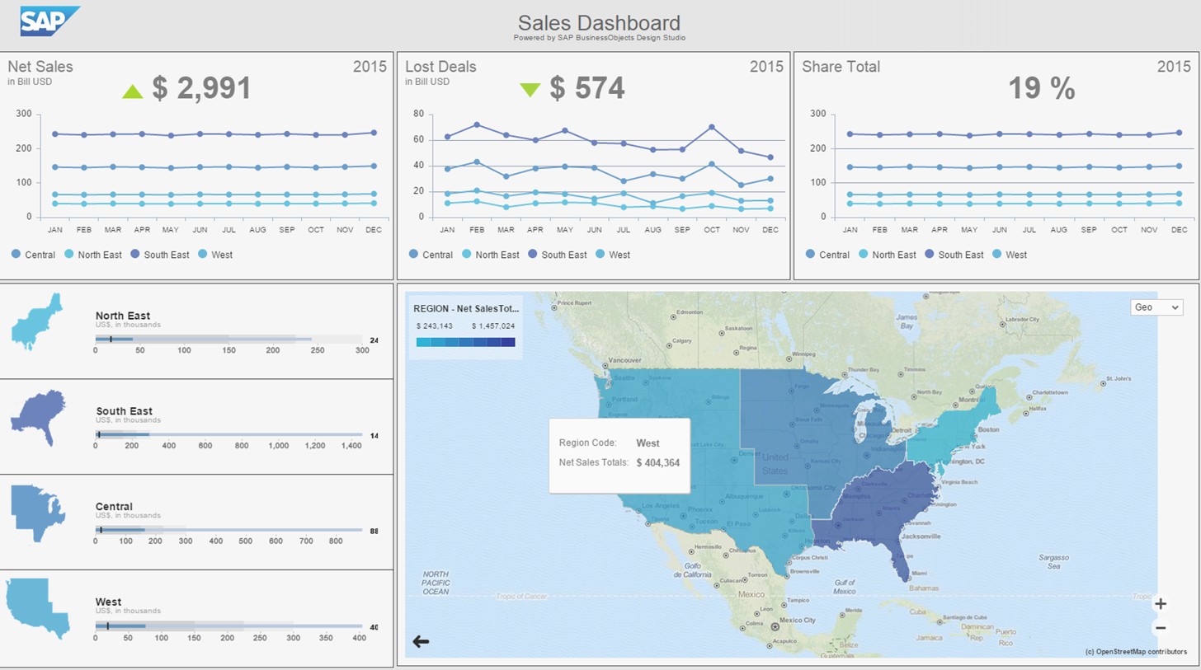Click the SAP logo

click(x=49, y=21)
